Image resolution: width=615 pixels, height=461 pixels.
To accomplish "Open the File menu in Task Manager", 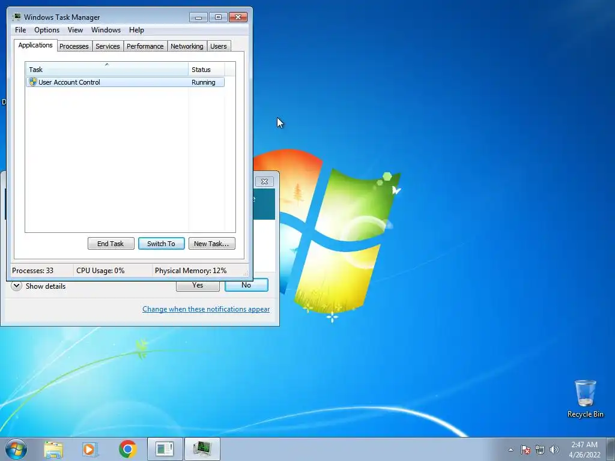I will click(x=20, y=30).
